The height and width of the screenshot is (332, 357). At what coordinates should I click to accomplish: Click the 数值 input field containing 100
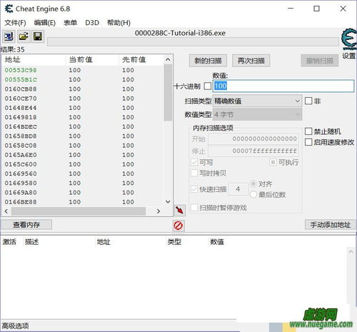point(283,86)
